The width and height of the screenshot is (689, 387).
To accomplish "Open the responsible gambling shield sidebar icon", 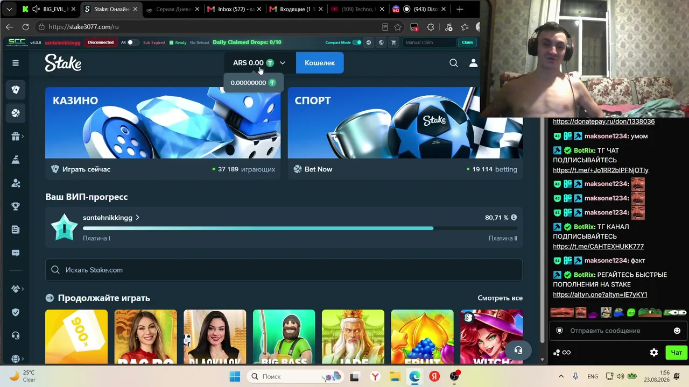I will pos(16,312).
